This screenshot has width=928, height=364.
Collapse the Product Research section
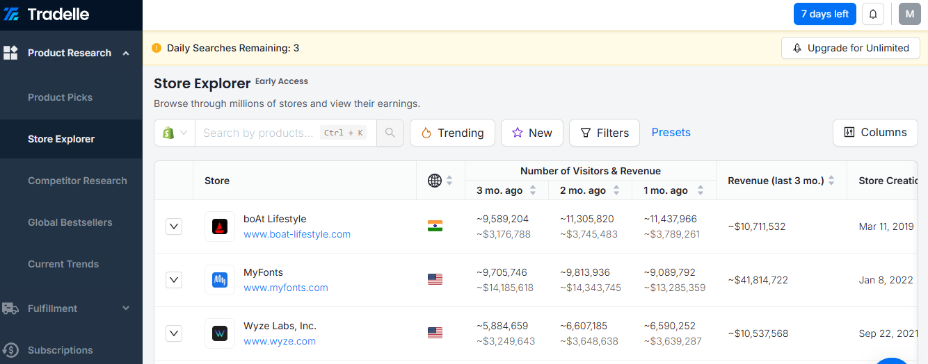(126, 53)
